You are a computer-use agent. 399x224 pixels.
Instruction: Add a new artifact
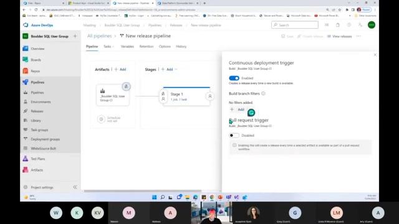120,69
